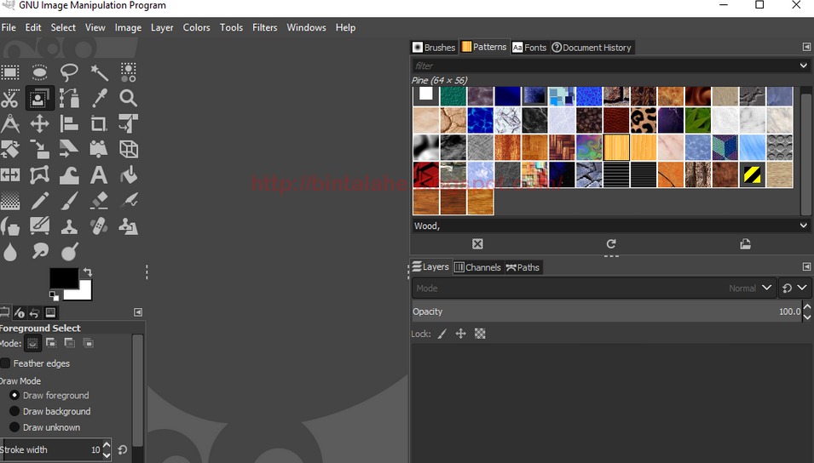Activate the Cage Transform tool

pyautogui.click(x=39, y=174)
